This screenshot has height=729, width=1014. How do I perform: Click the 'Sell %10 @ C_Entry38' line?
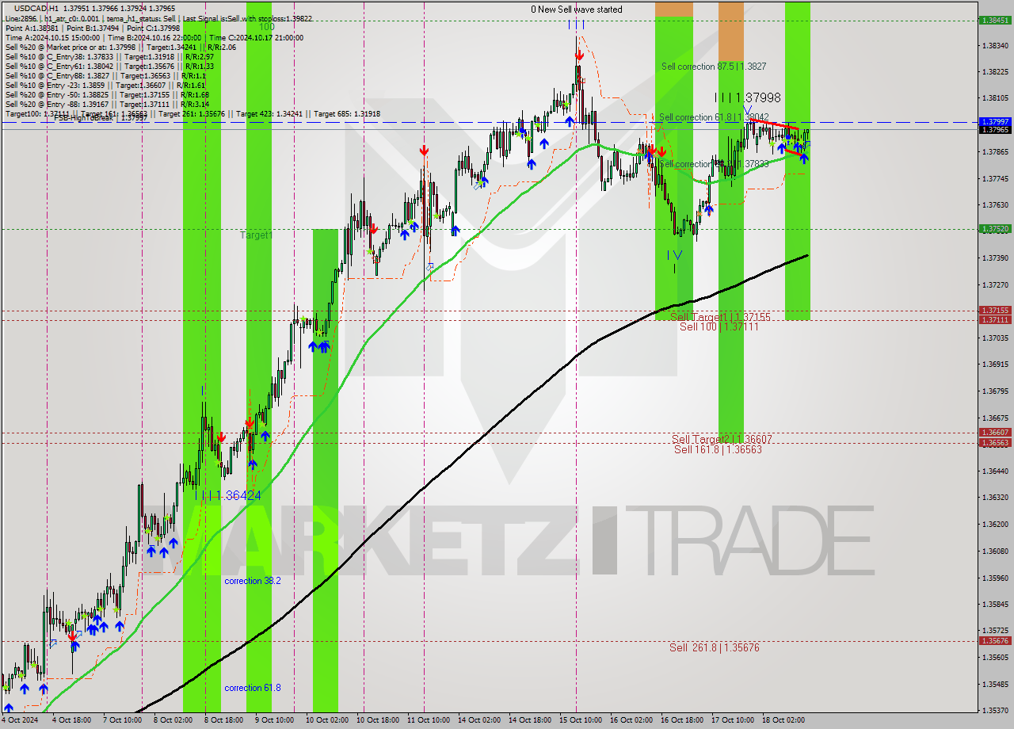coord(109,56)
